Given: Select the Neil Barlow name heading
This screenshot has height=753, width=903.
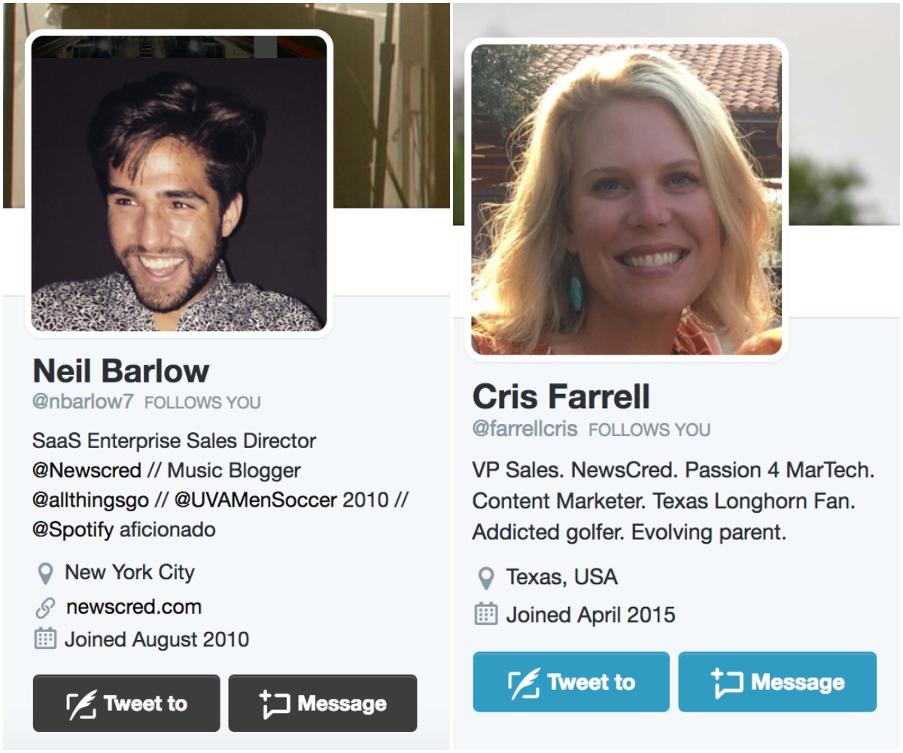Looking at the screenshot, I should (121, 370).
